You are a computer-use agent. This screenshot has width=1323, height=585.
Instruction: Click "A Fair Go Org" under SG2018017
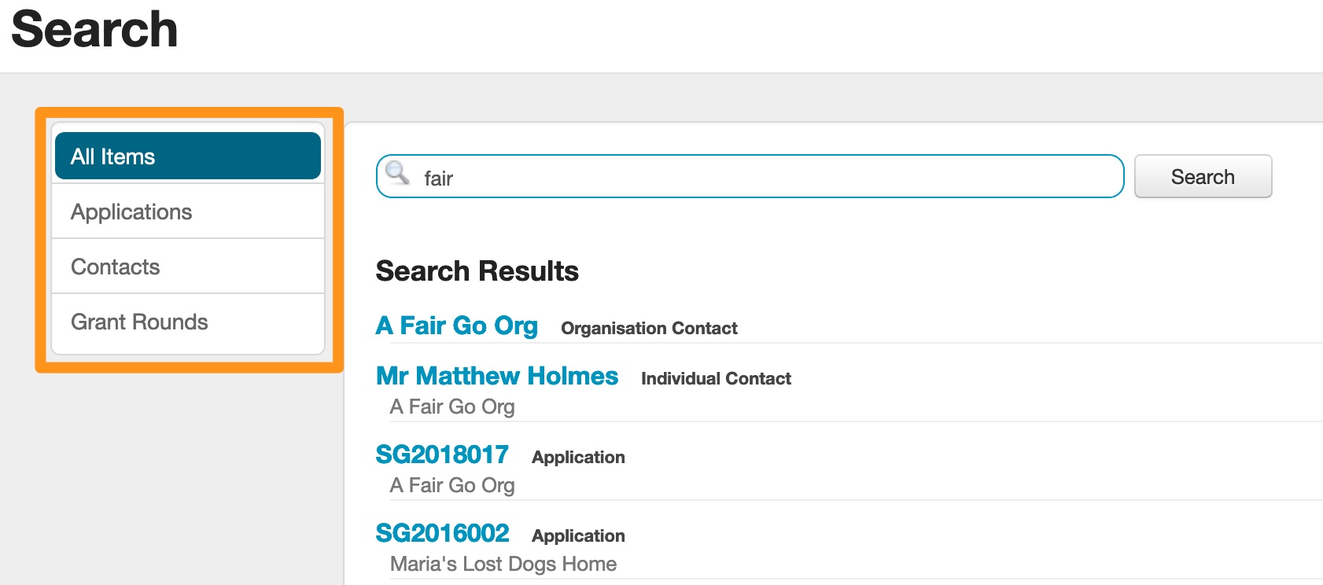tap(452, 485)
